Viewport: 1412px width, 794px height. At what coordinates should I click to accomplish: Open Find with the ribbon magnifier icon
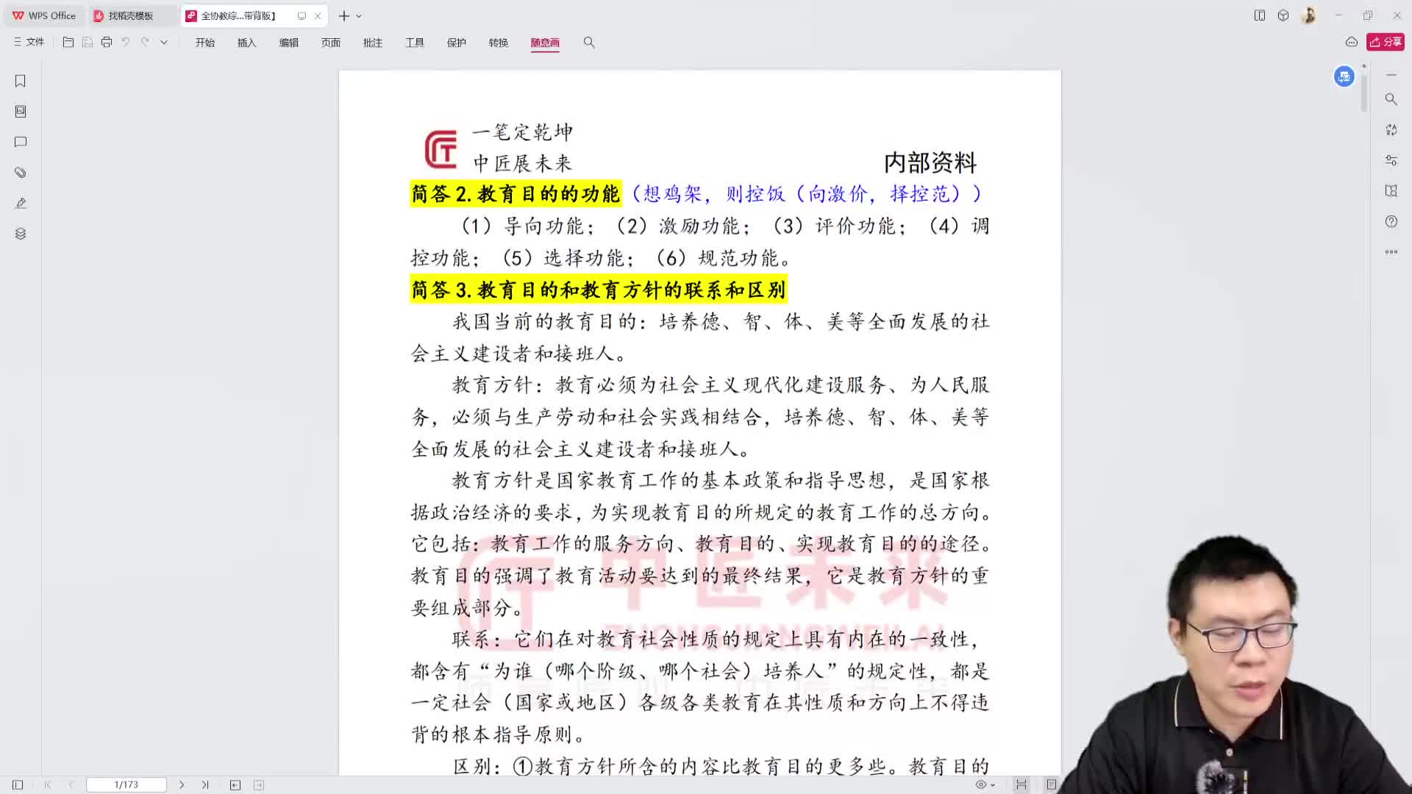589,43
